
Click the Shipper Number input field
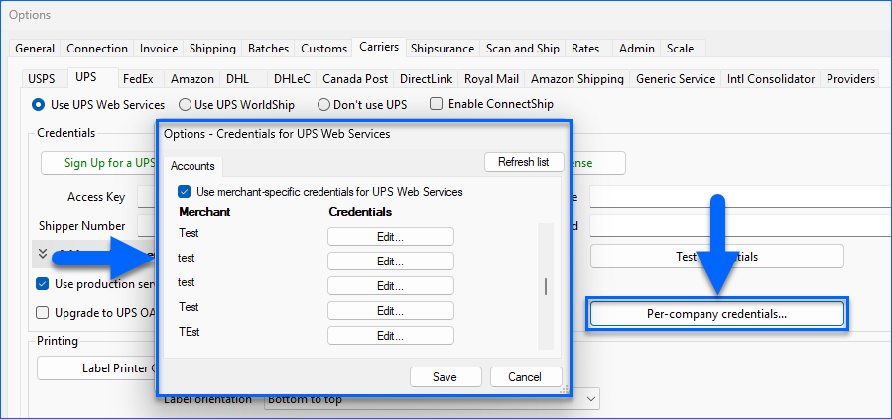(147, 226)
